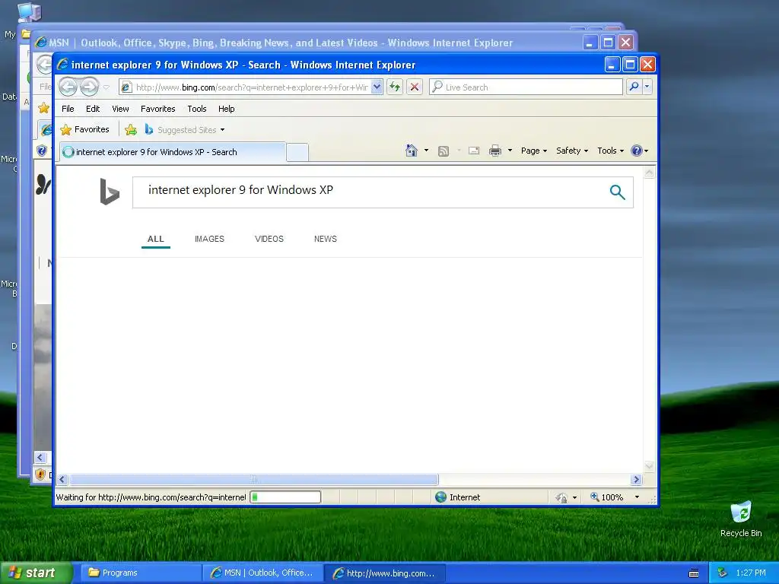Open the Favorites star button panel

84,129
